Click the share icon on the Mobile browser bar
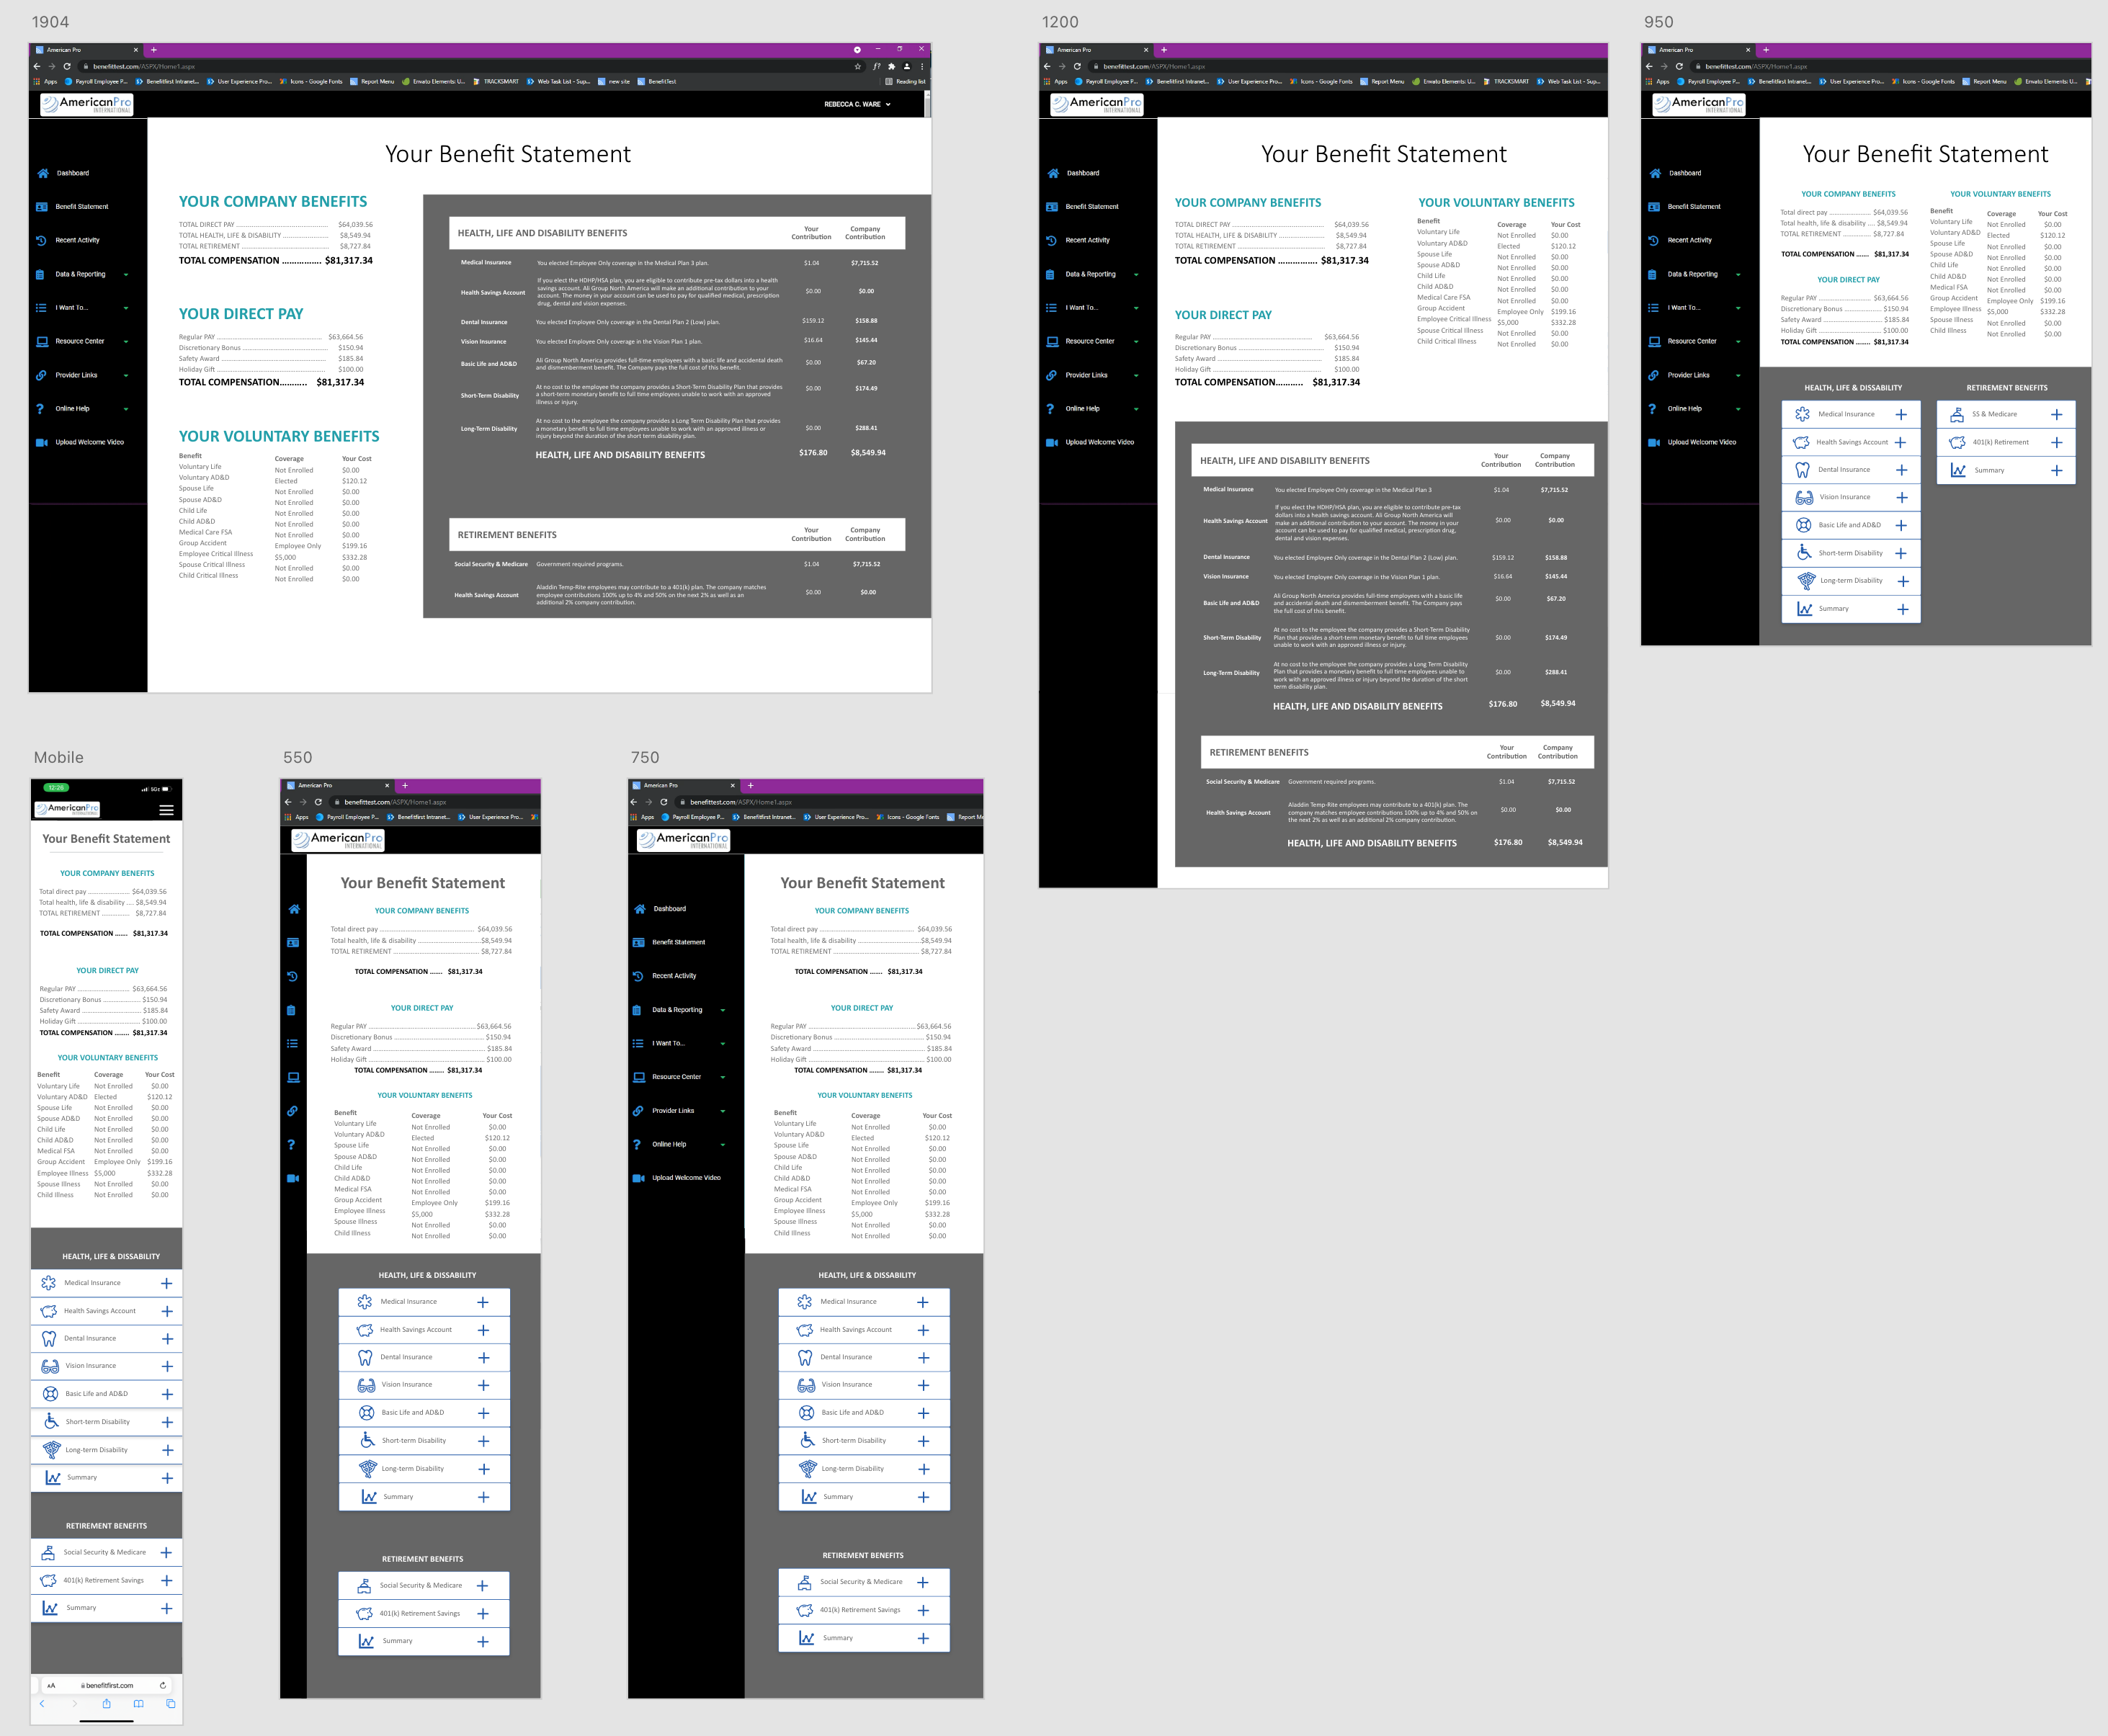Image resolution: width=2108 pixels, height=1736 pixels. (106, 1703)
